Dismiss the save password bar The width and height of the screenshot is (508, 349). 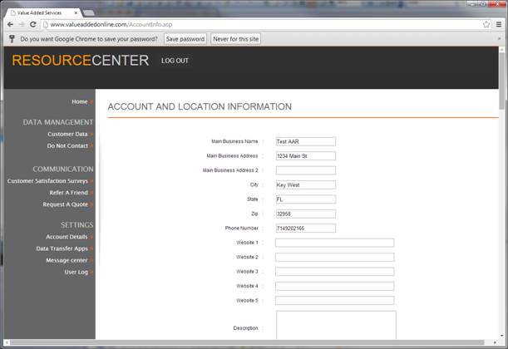click(x=499, y=38)
